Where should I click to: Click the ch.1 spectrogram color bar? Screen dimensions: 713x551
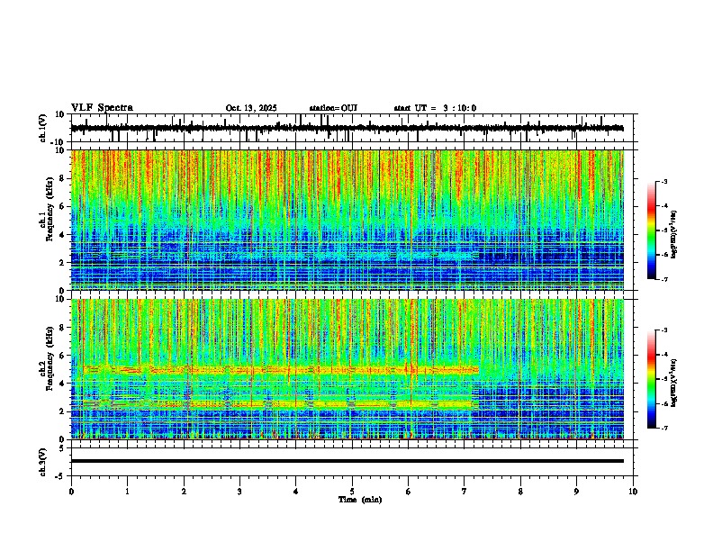pyautogui.click(x=651, y=230)
